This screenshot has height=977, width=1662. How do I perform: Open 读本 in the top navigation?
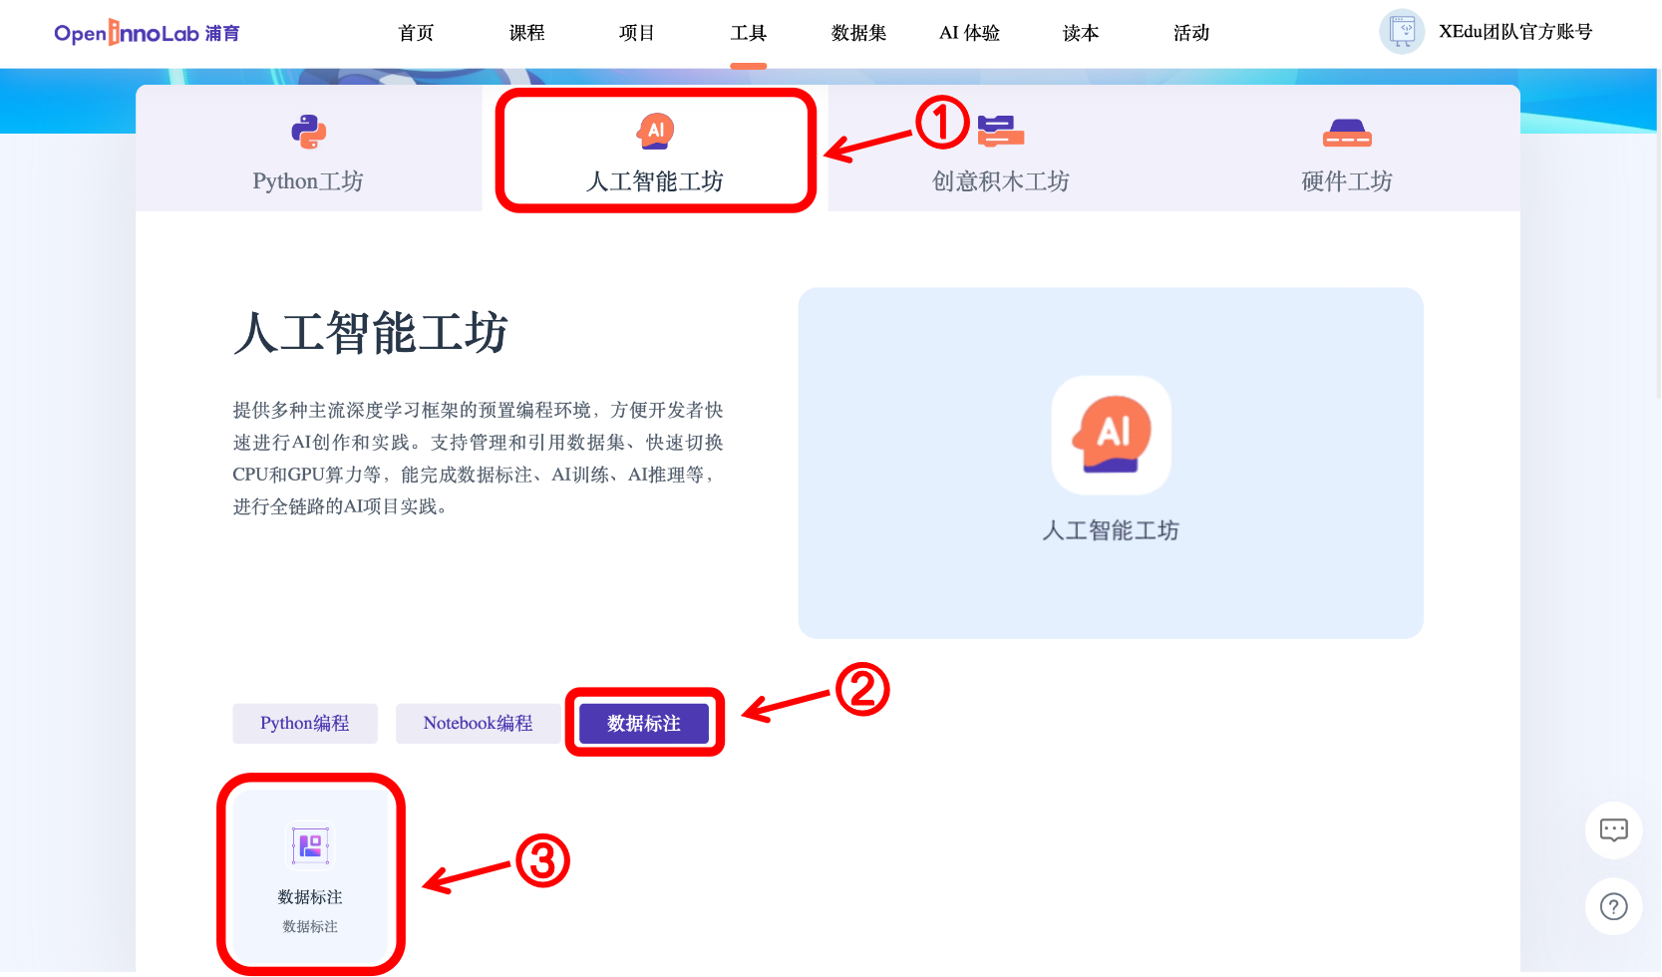tap(1081, 33)
